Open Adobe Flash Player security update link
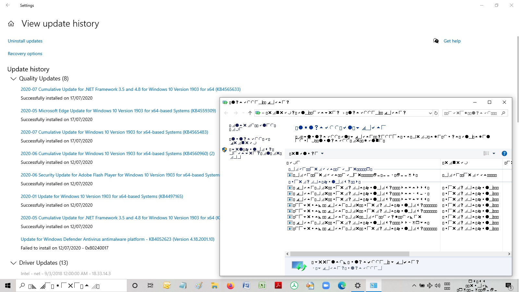Screen dimensions: 519x292 pos(120,175)
